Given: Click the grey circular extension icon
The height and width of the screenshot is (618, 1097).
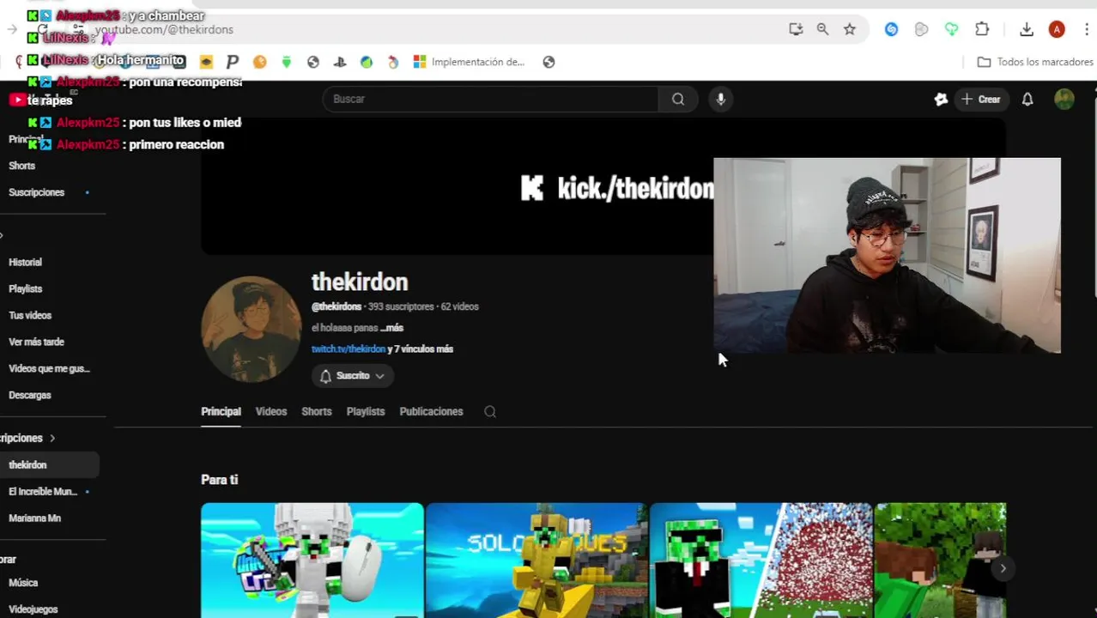Looking at the screenshot, I should [921, 29].
